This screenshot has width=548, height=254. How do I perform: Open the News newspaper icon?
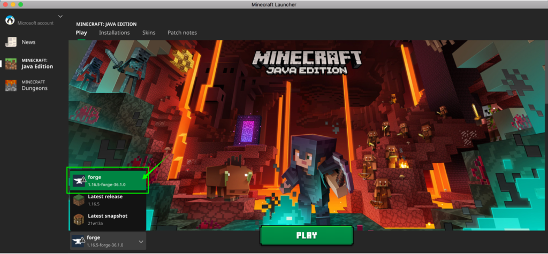coord(11,42)
